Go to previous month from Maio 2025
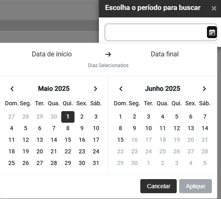The height and width of the screenshot is (199, 221). coord(12,89)
